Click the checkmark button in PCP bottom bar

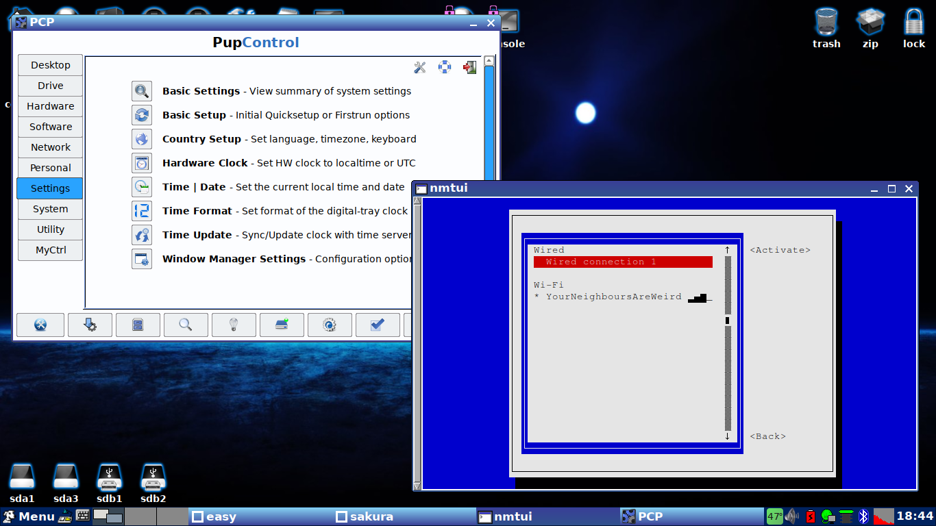tap(378, 325)
